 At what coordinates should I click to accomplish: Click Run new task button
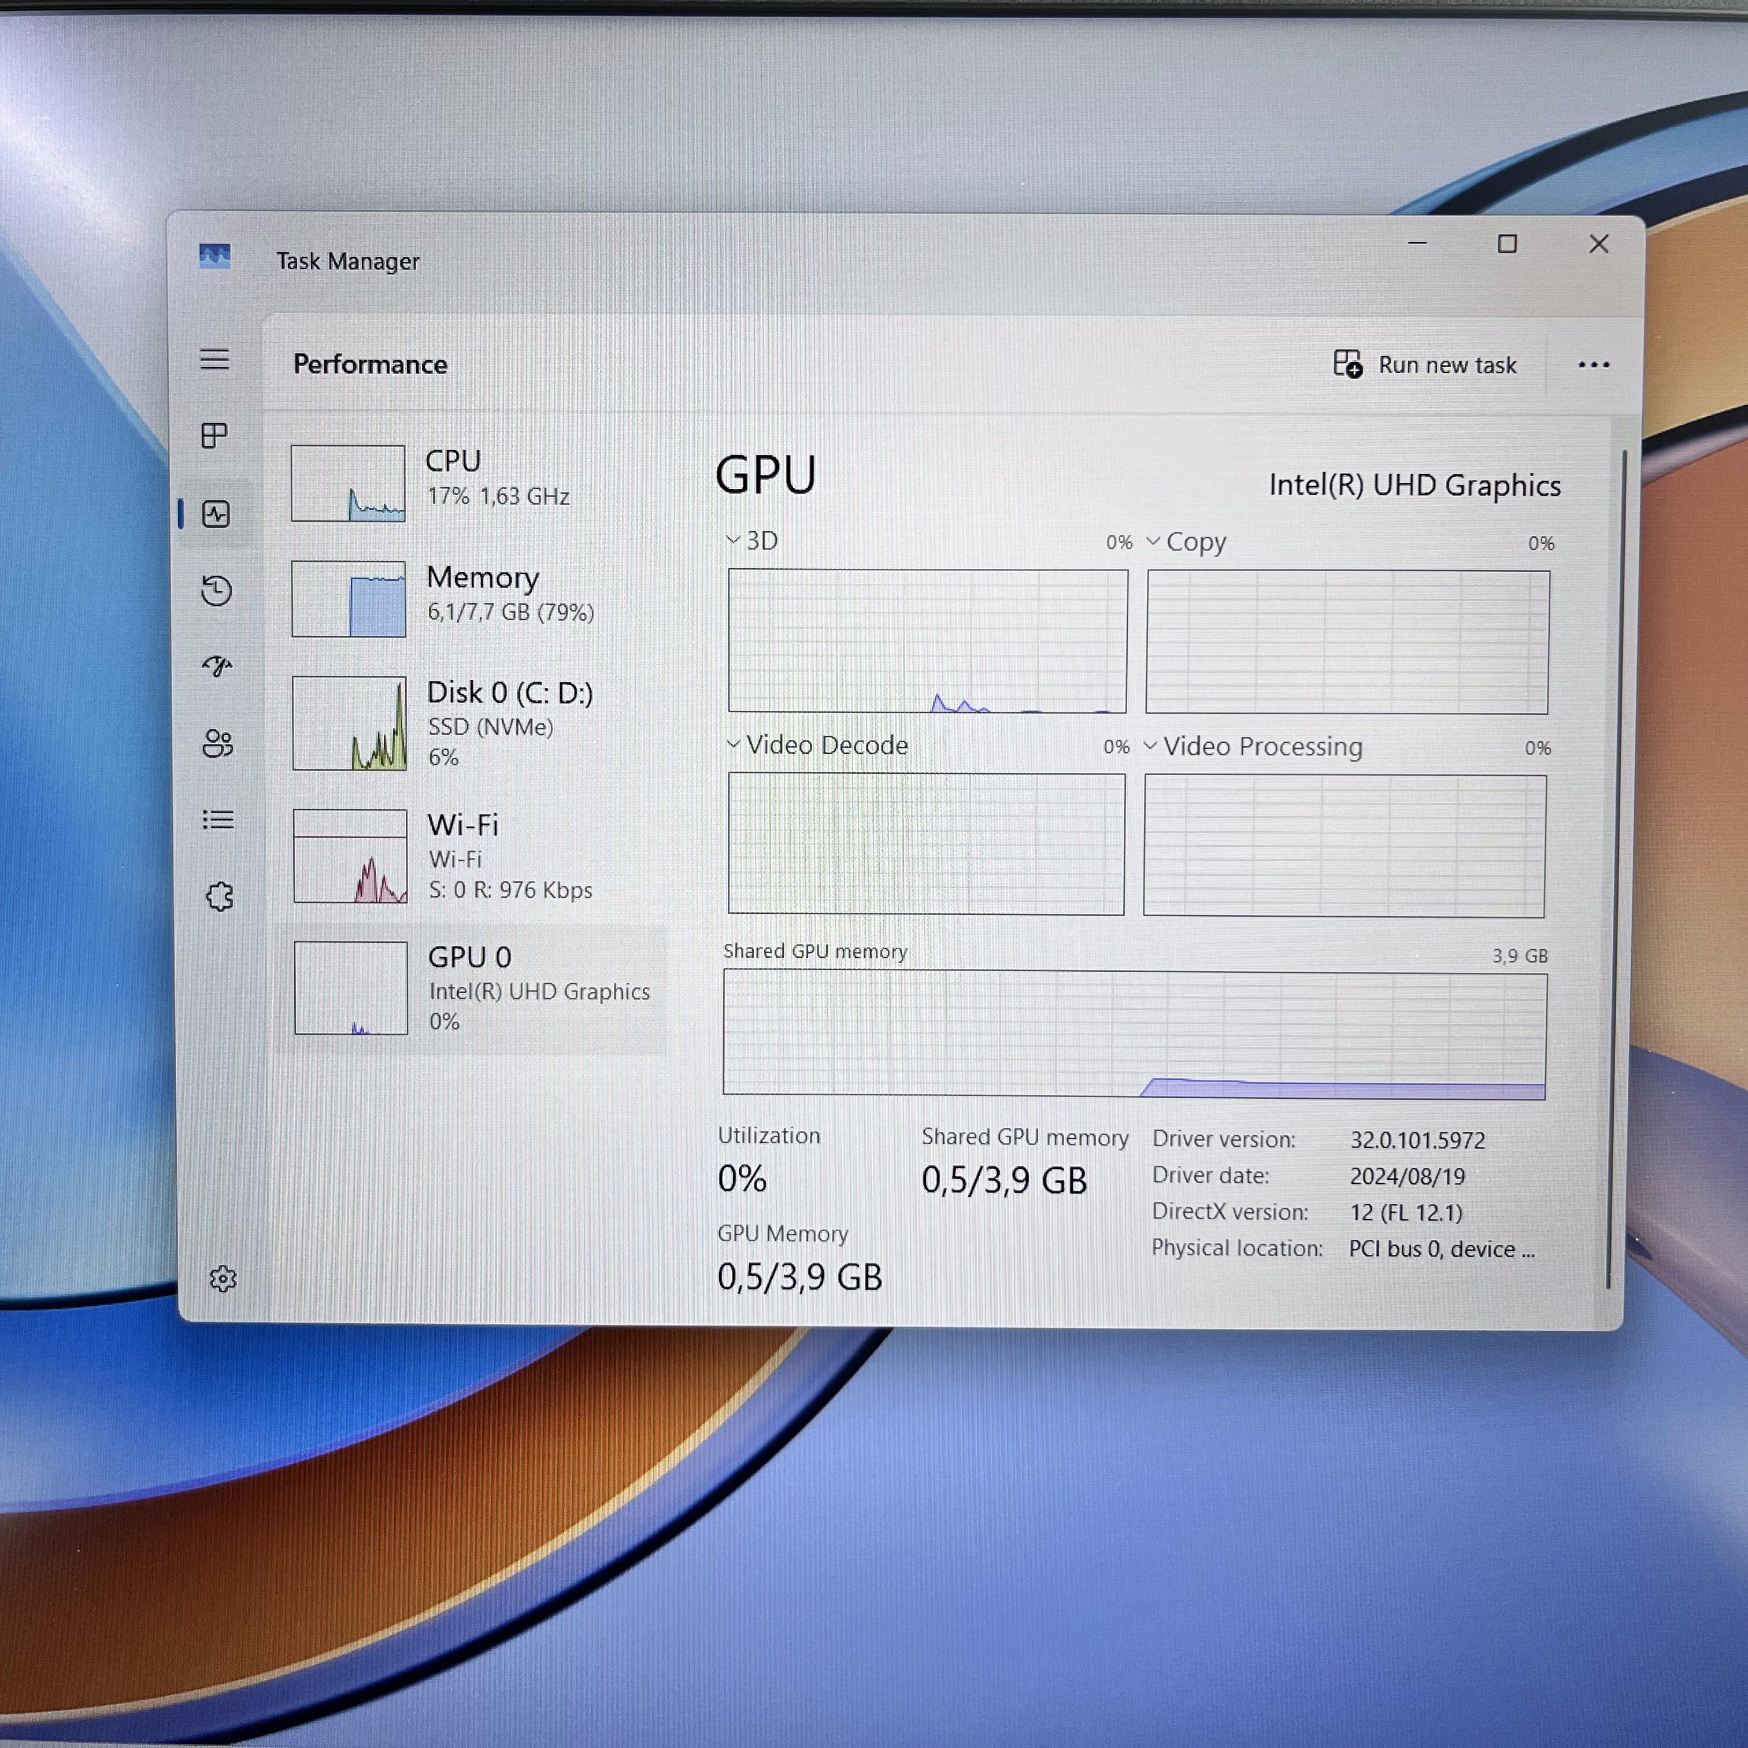[x=1426, y=365]
